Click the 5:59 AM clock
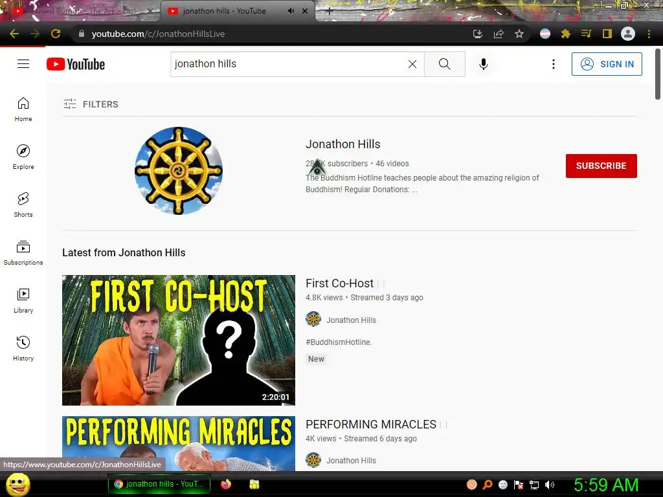This screenshot has height=497, width=663. 606,485
